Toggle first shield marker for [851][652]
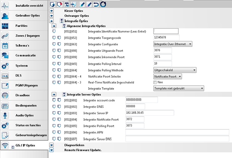This screenshot has width=232, height=158. coord(54,38)
